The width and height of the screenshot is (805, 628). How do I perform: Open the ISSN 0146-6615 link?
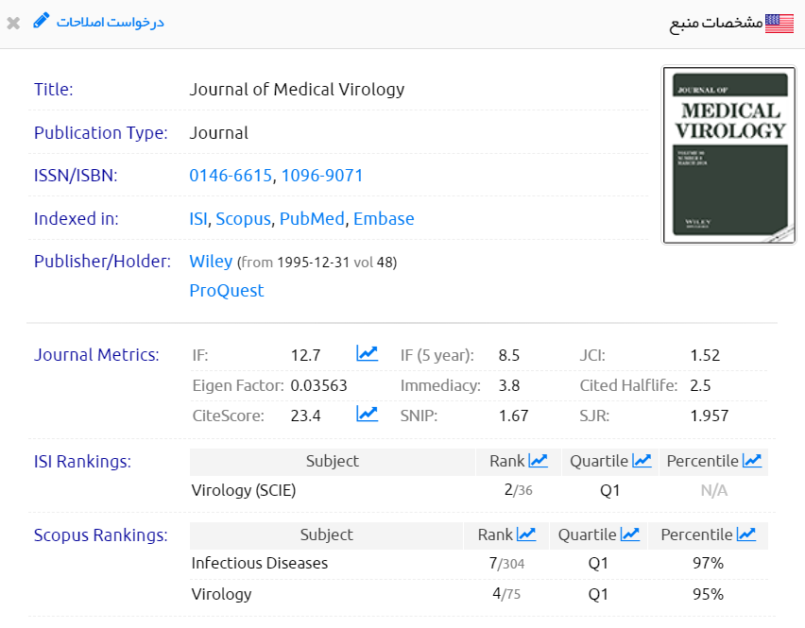click(x=231, y=176)
